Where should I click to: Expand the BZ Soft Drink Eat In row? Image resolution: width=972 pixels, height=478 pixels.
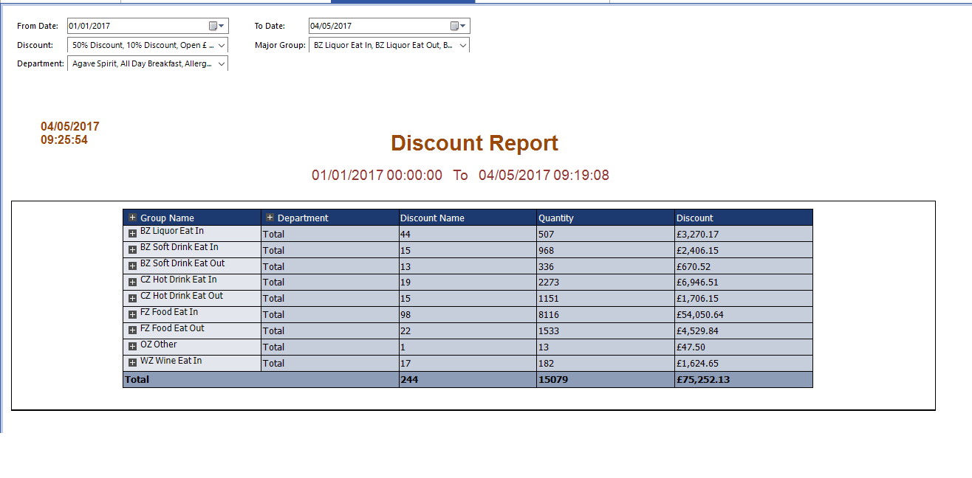pos(132,249)
